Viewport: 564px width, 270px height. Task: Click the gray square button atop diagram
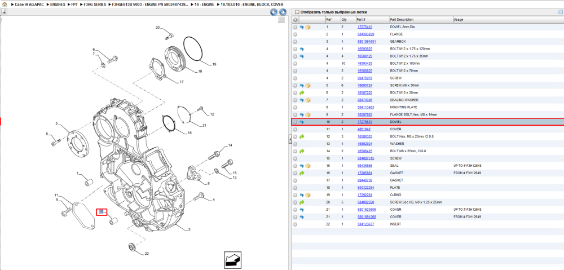pyautogui.click(x=281, y=20)
